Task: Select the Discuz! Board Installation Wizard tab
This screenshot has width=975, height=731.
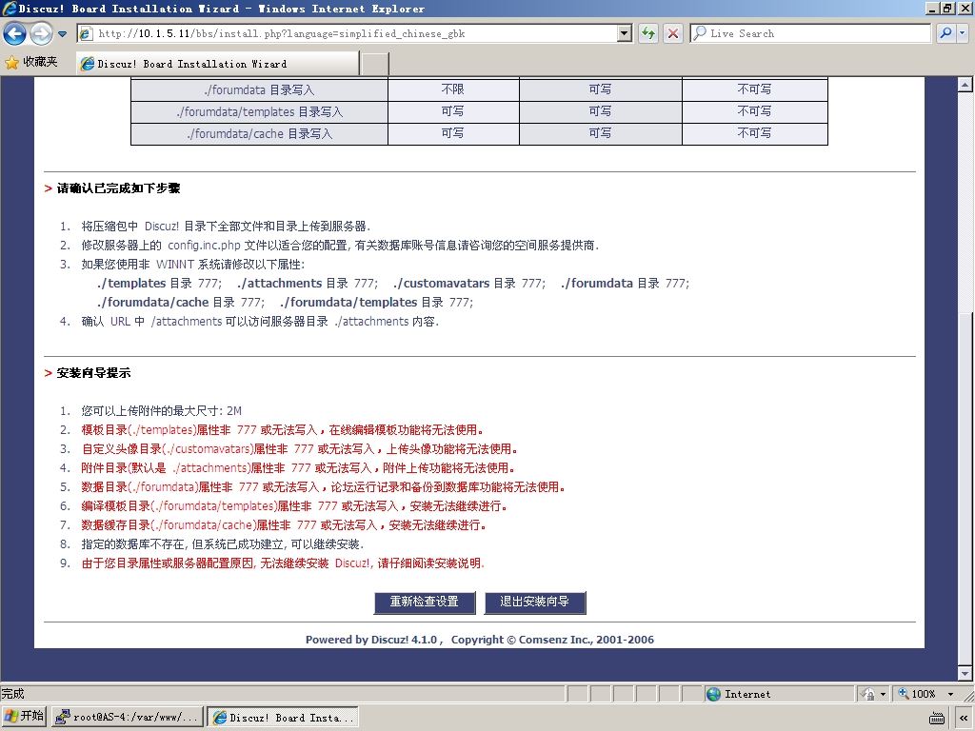Action: [x=218, y=64]
